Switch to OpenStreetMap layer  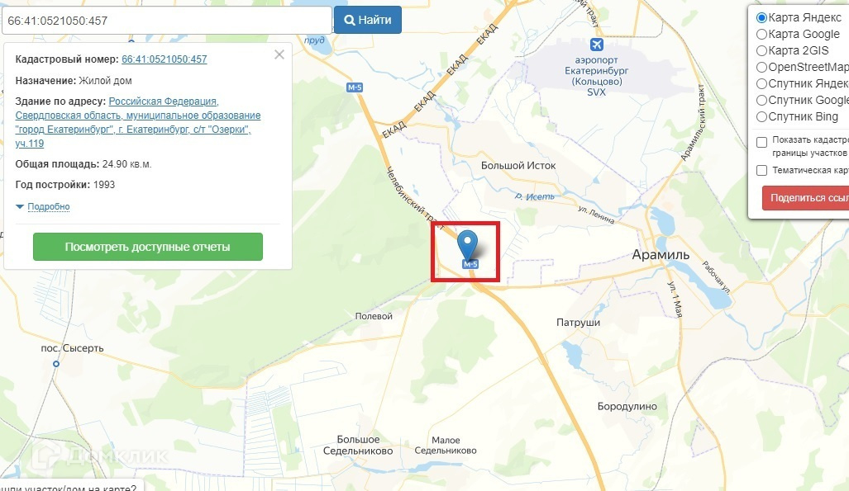pyautogui.click(x=762, y=67)
